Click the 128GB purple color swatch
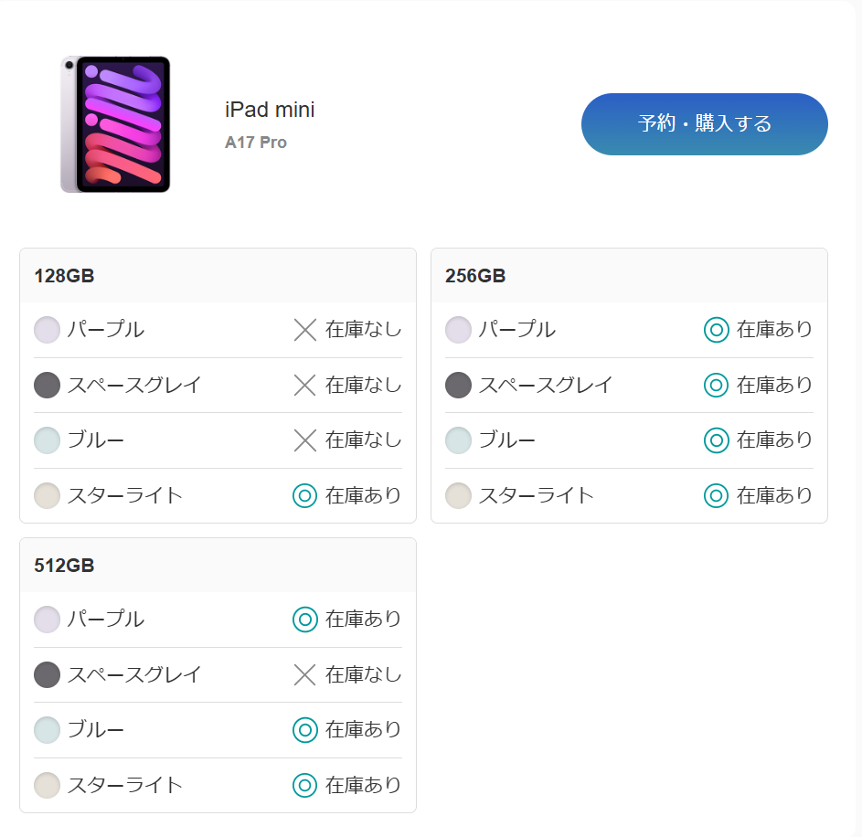 47,330
